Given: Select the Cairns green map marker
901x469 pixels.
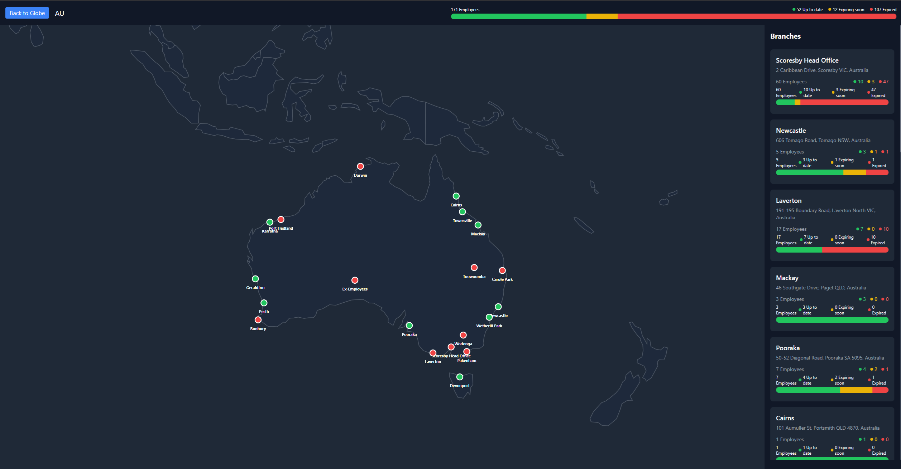Looking at the screenshot, I should click(x=456, y=196).
